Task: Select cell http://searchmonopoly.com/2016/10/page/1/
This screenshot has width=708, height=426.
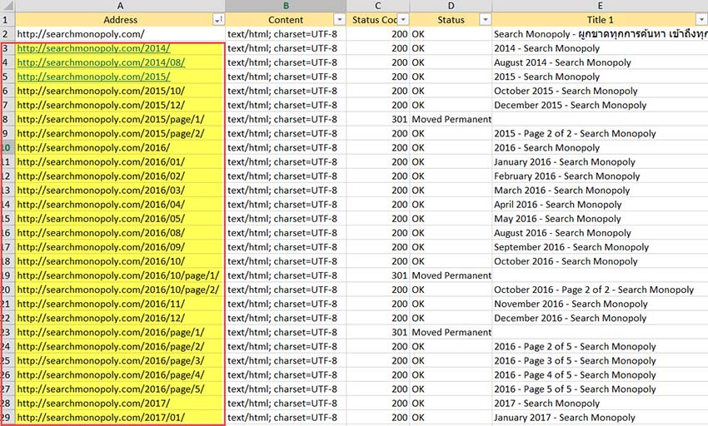Action: pyautogui.click(x=120, y=275)
